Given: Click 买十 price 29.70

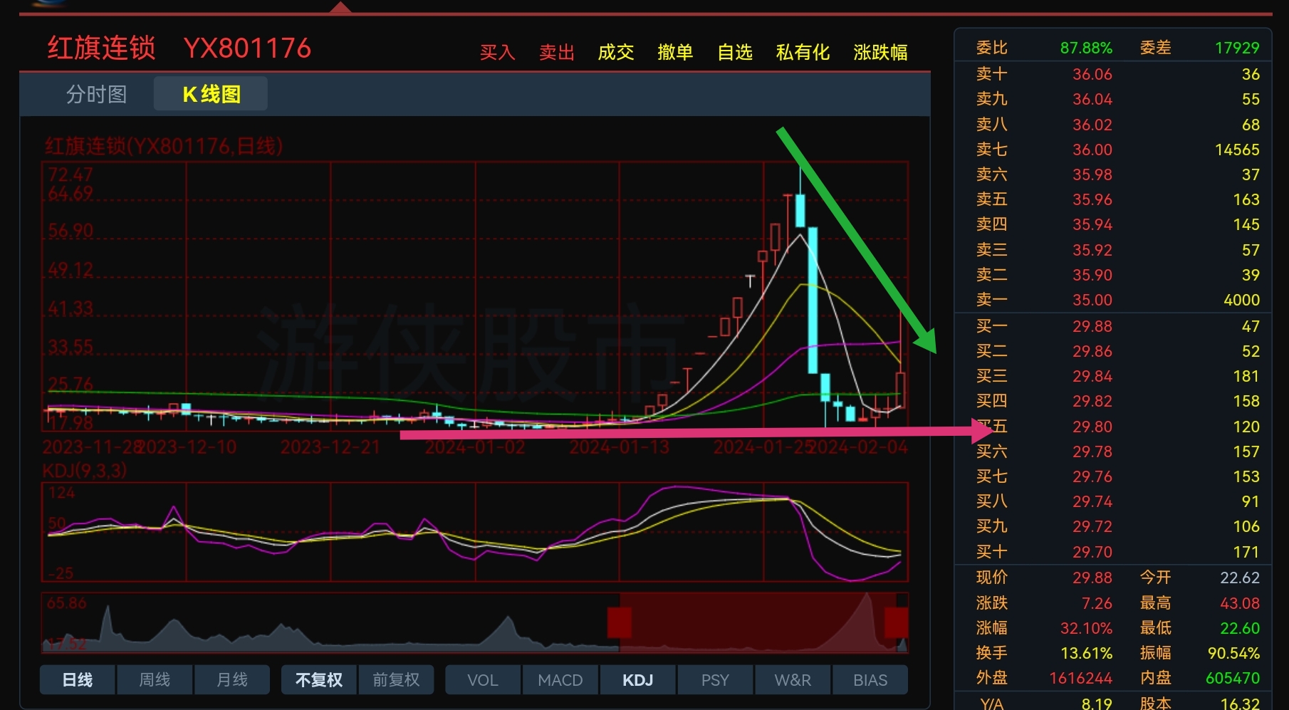Looking at the screenshot, I should [x=1092, y=552].
